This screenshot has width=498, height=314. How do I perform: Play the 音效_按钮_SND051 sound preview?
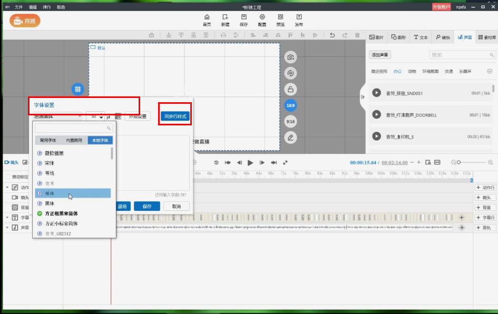pos(377,93)
